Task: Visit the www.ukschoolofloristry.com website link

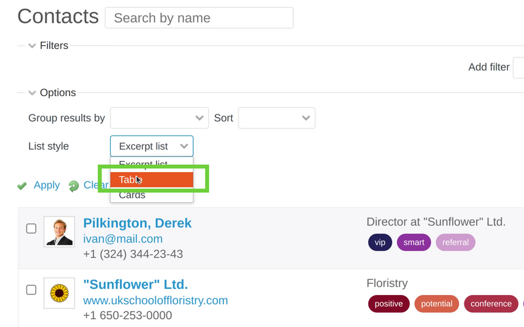Action: (155, 300)
